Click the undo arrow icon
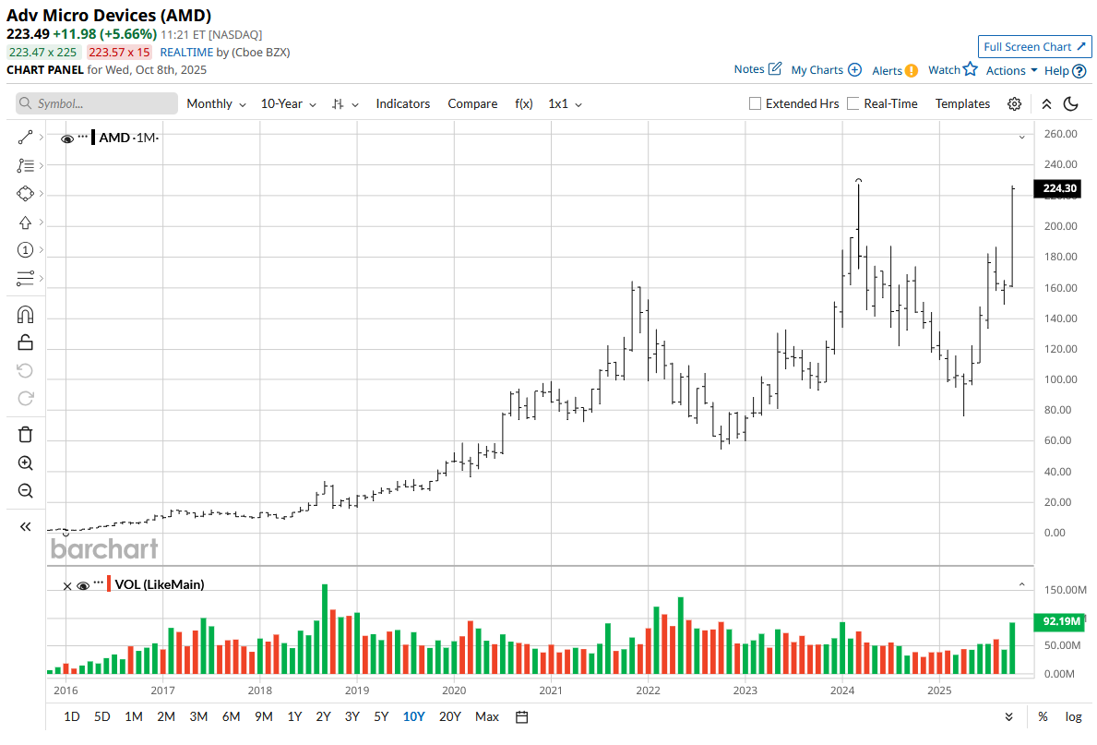The image size is (1097, 745). (25, 370)
